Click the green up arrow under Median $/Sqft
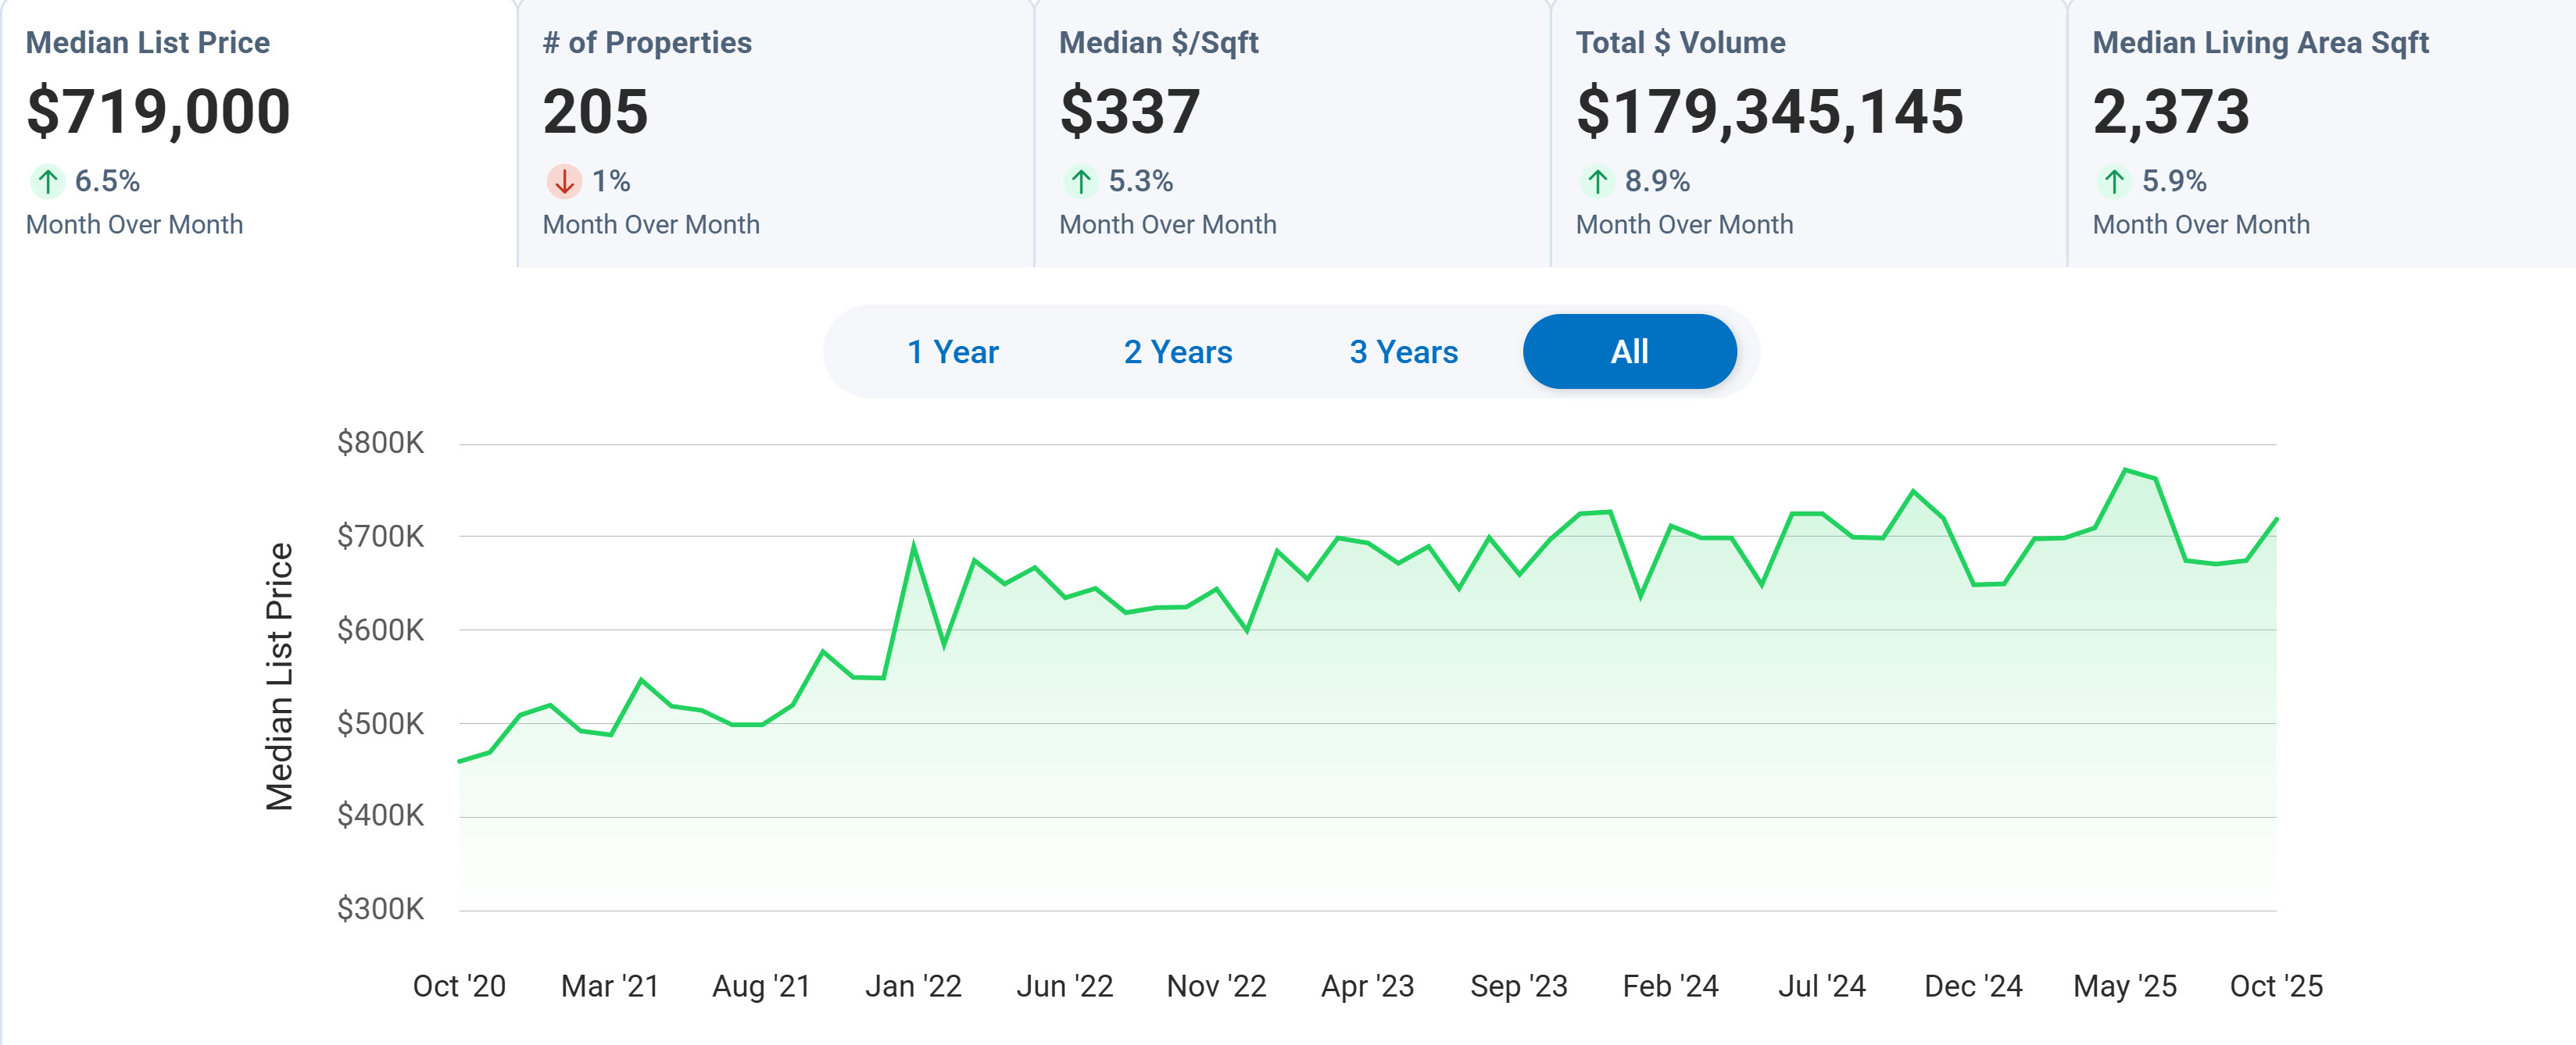Screen dimensions: 2576x1045 [x=1080, y=182]
